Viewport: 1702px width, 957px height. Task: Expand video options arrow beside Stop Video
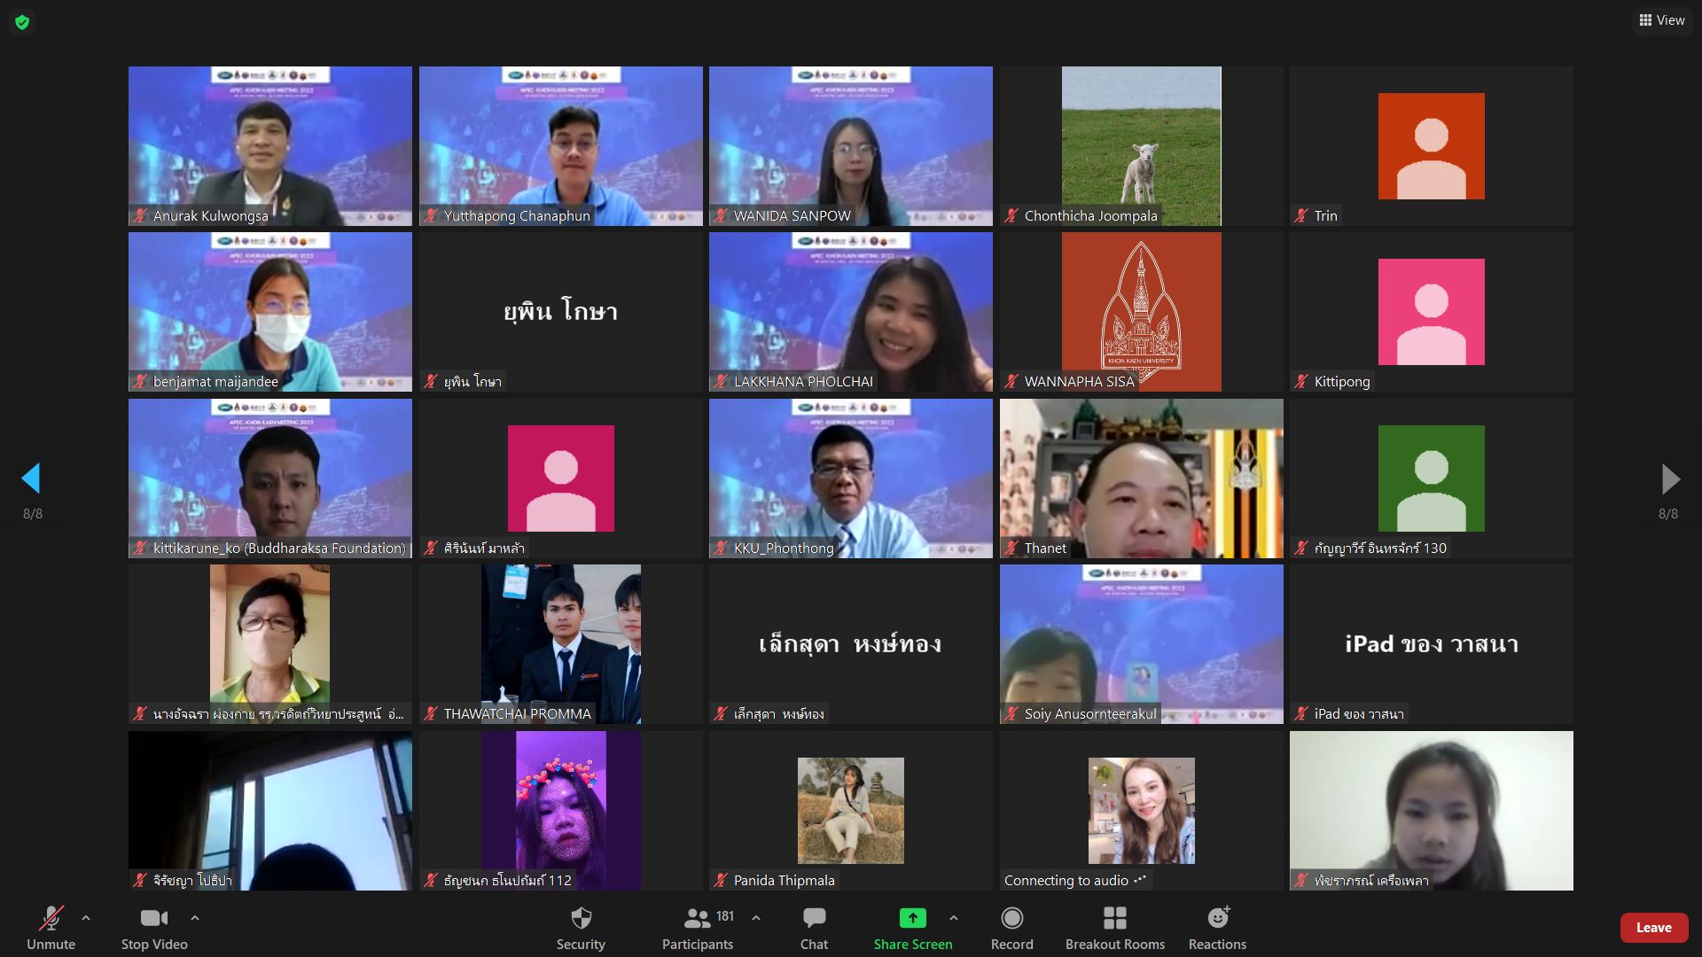(195, 918)
